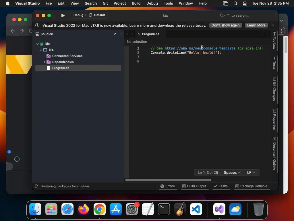Collapse the kio project node

41,50
